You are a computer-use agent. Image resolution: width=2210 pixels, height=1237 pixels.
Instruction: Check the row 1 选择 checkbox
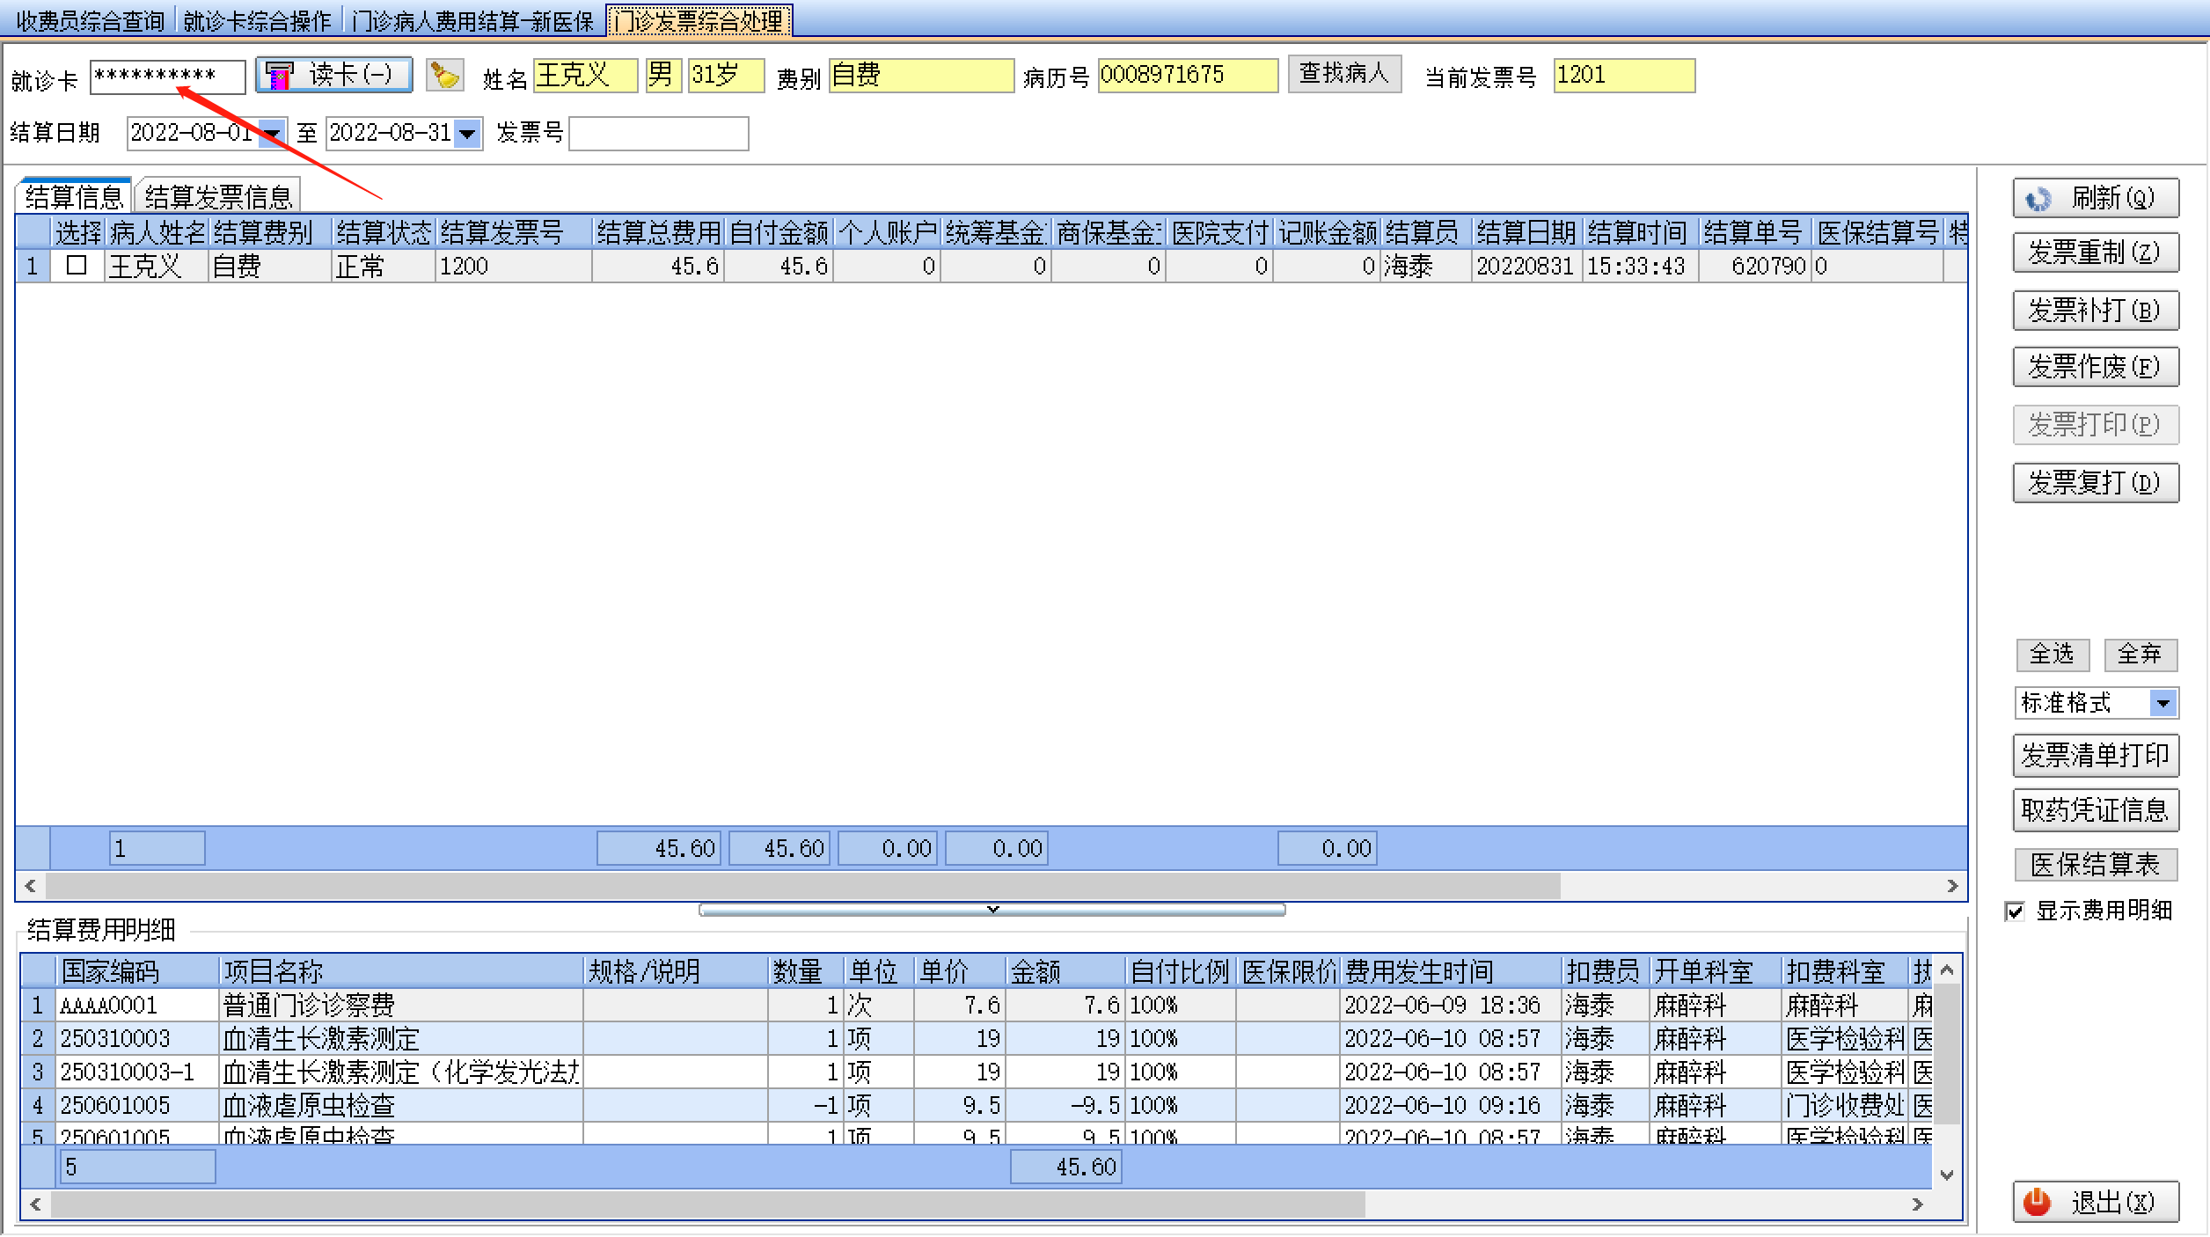pyautogui.click(x=77, y=265)
